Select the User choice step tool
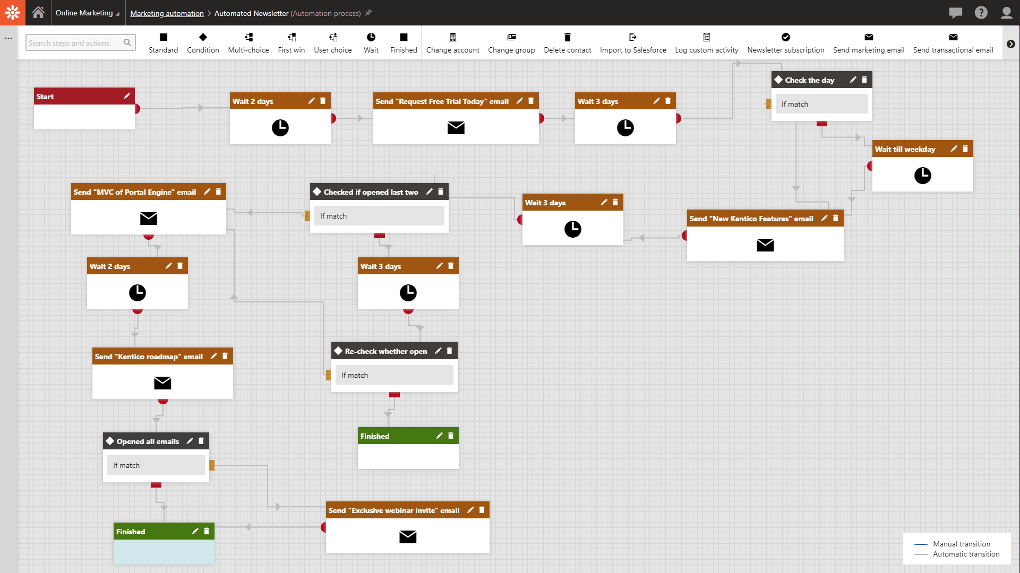 coord(333,43)
